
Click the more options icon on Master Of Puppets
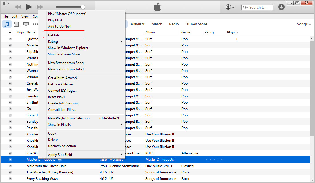tap(60, 160)
